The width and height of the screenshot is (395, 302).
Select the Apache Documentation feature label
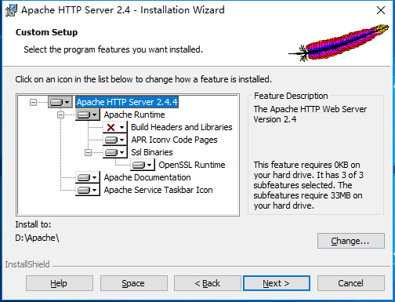pos(147,177)
